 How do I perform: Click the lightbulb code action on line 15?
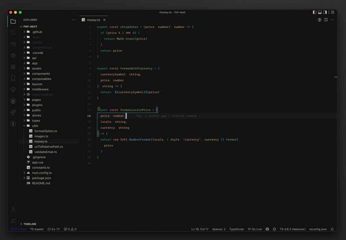(x=99, y=109)
